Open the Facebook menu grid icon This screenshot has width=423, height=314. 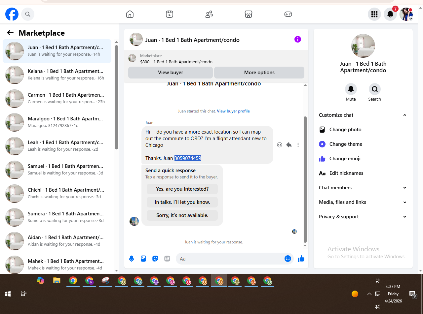click(374, 14)
